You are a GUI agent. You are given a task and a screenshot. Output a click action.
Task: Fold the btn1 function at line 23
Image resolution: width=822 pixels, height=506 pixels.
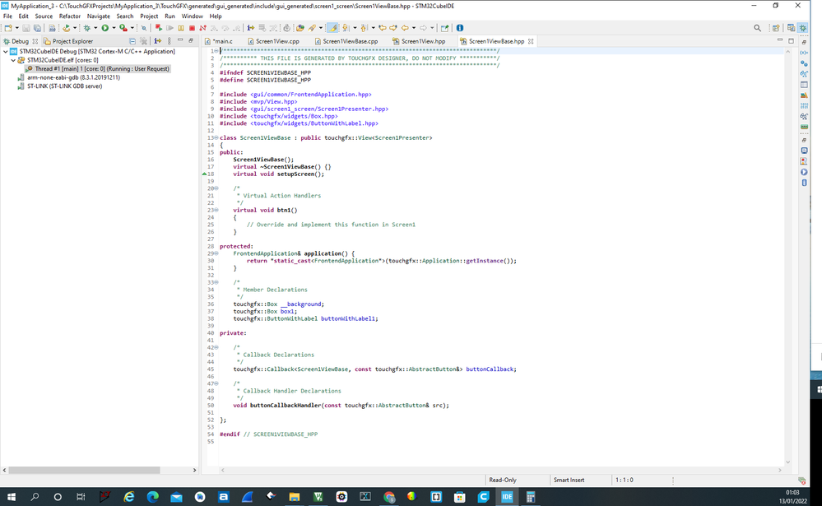[x=216, y=211]
